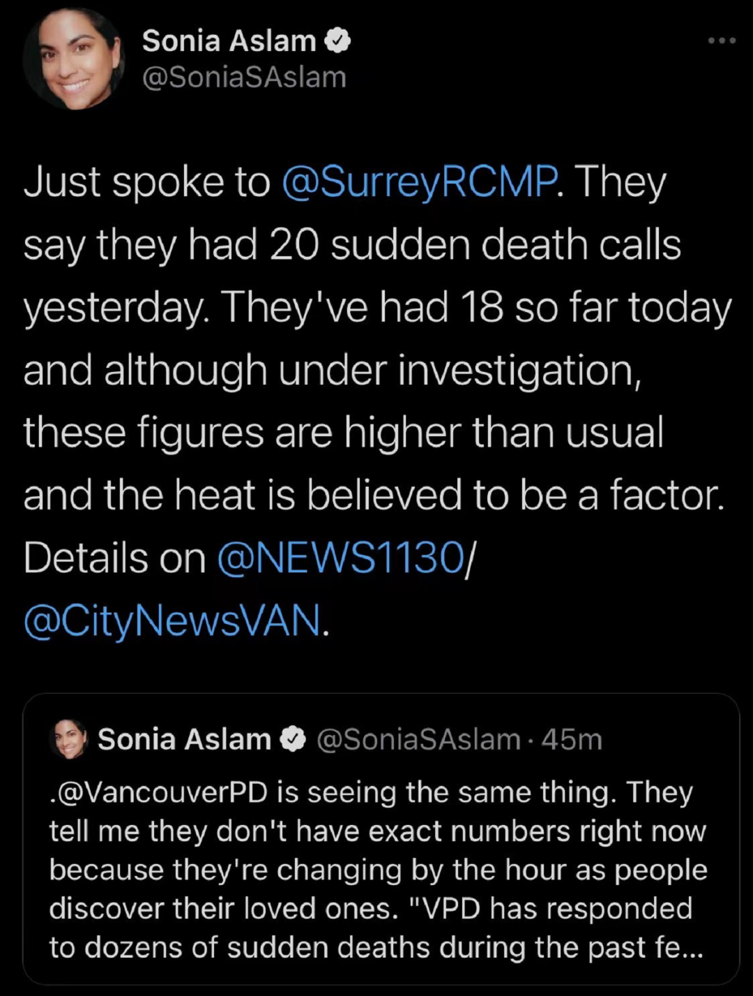Viewport: 753px width, 996px height.
Task: Click @SoniaSAslam handle under the main name
Action: coord(244,77)
